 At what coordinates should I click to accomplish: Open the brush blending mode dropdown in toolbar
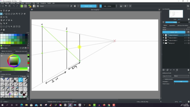(x=54, y=6)
